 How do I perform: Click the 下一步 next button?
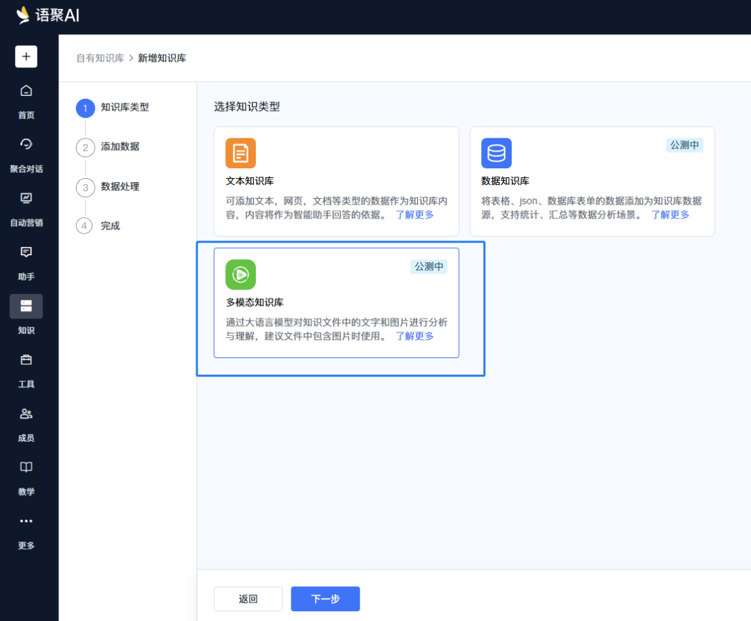tap(325, 599)
